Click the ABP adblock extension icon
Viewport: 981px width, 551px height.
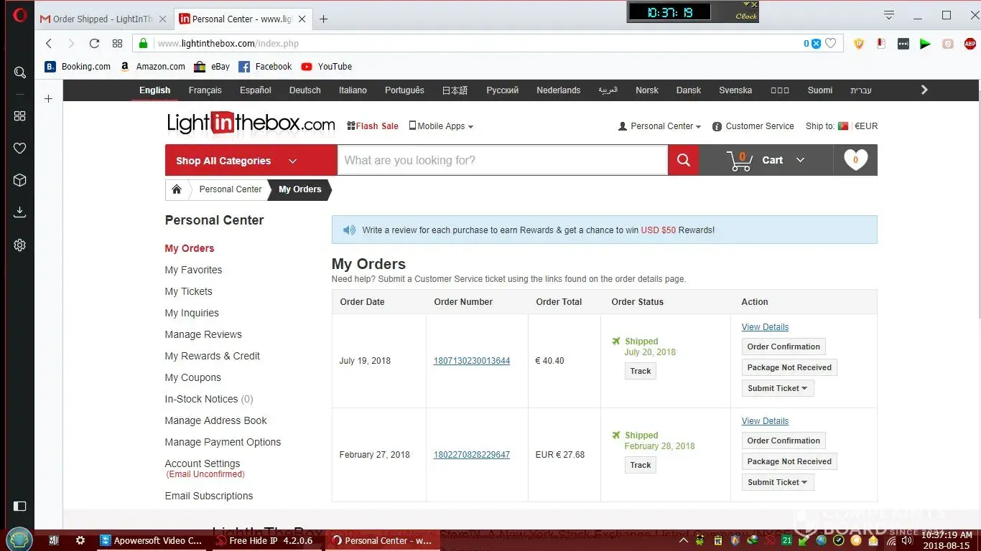pos(970,44)
